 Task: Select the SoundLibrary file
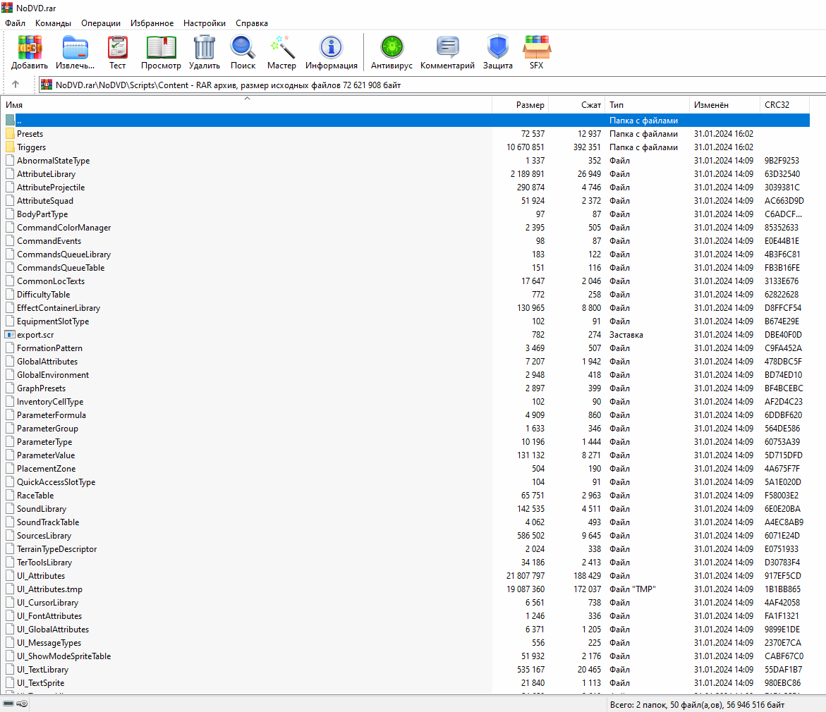pos(42,509)
